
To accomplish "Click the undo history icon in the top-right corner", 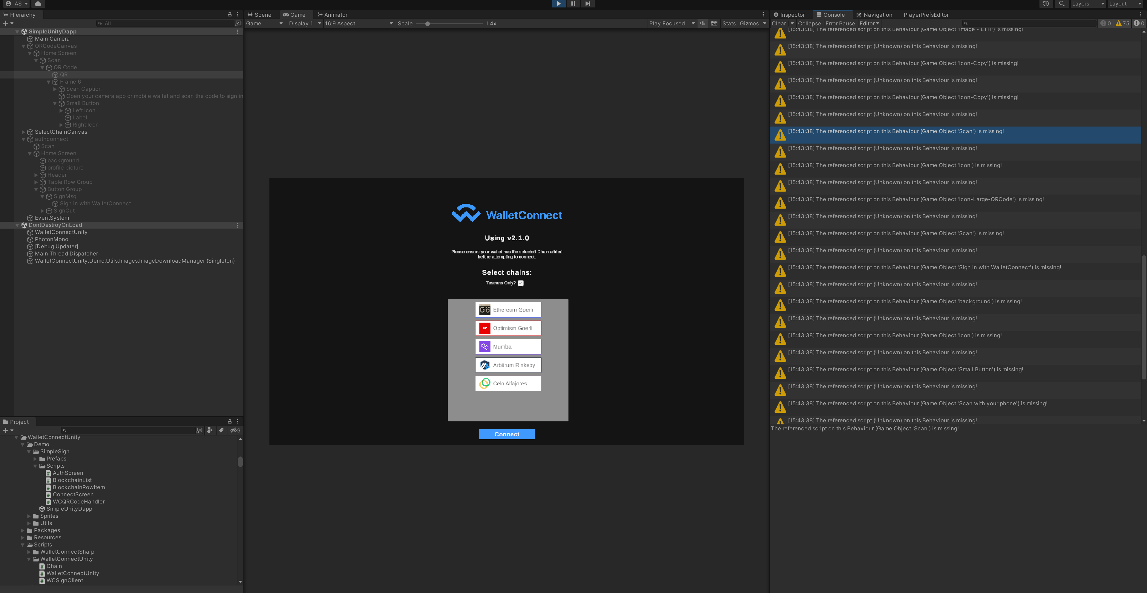I will coord(1046,4).
